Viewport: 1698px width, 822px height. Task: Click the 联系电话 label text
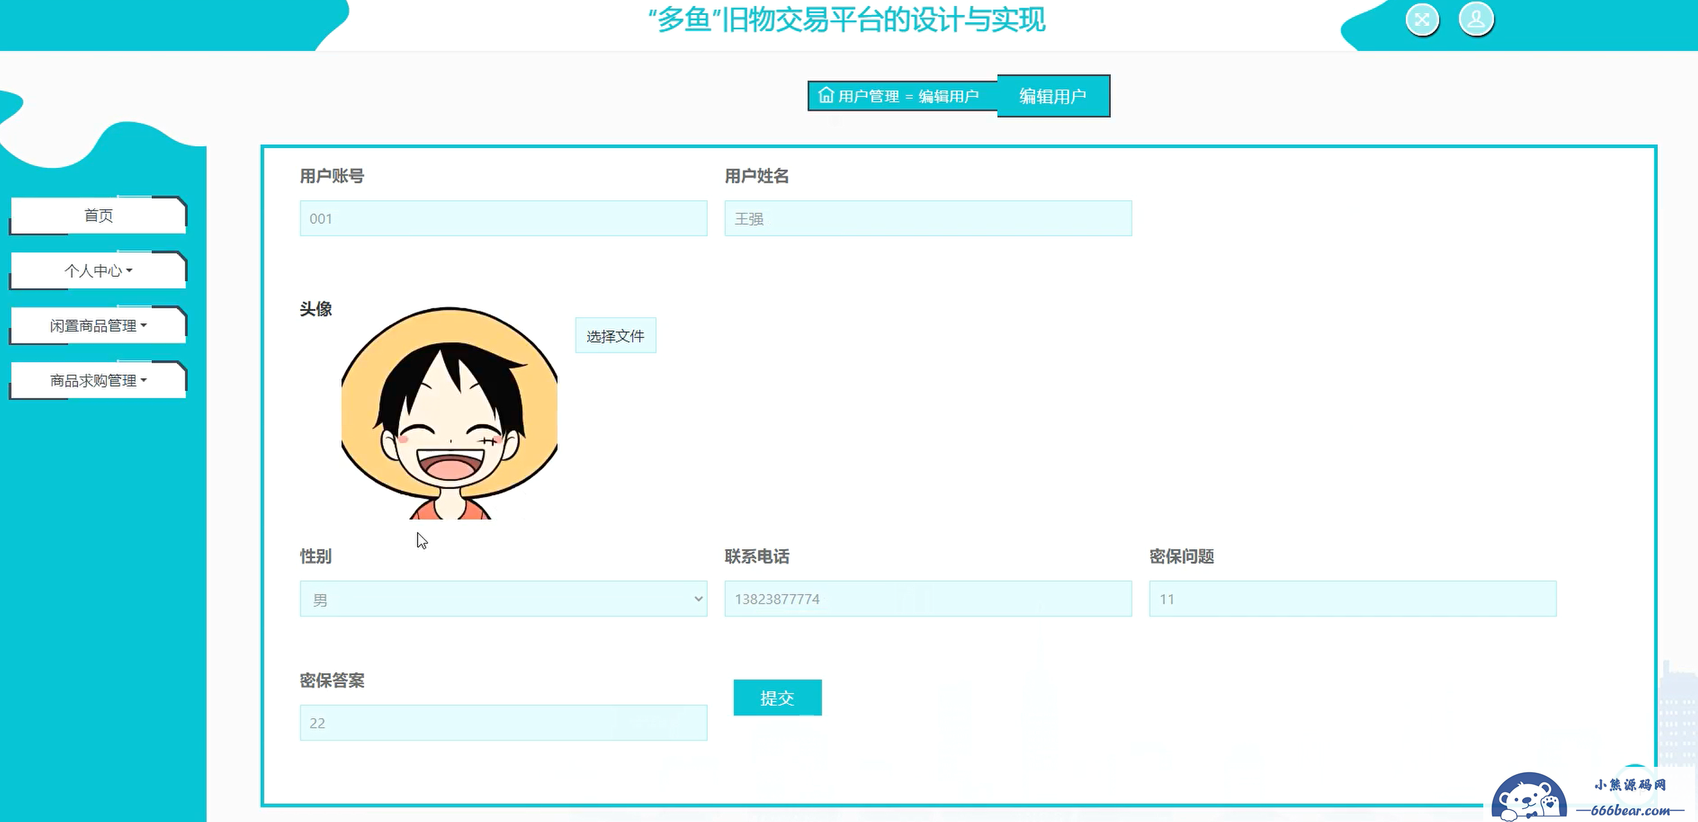pos(757,556)
